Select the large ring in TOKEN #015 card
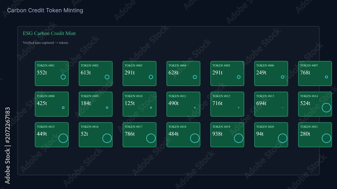The height and width of the screenshot is (189, 337). tap(63, 138)
